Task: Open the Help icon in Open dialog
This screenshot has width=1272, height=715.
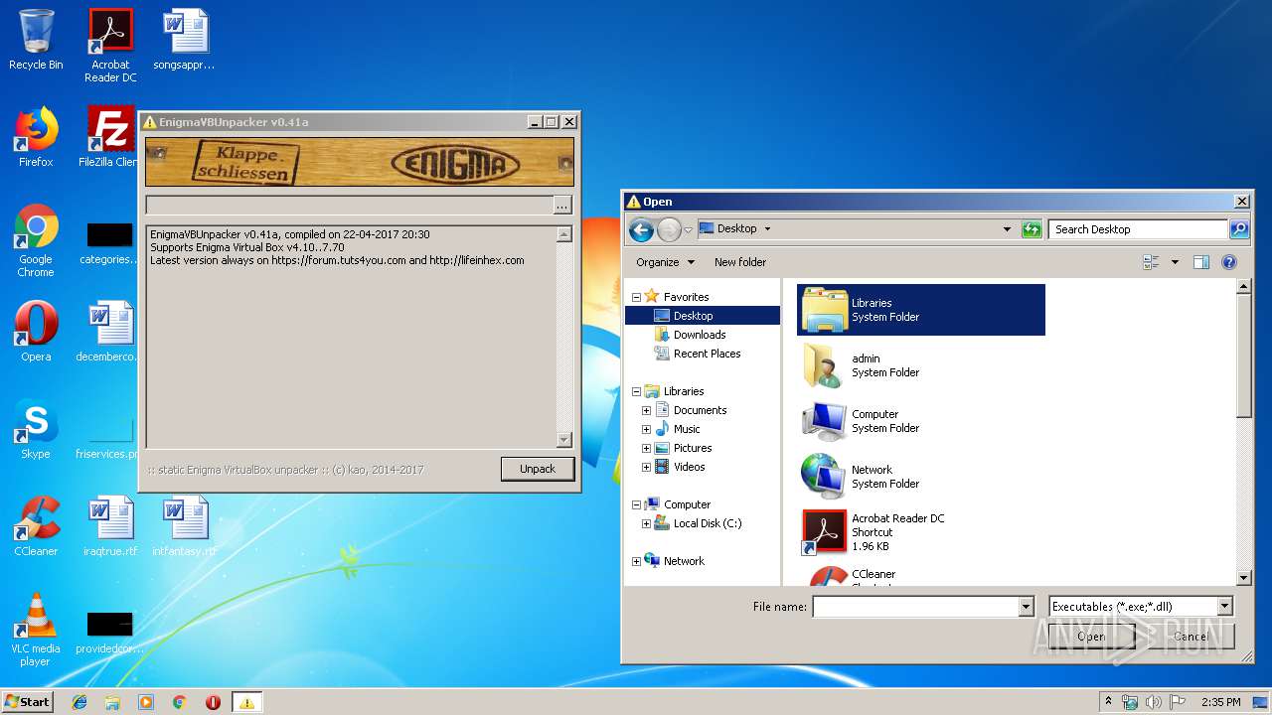Action: point(1229,262)
